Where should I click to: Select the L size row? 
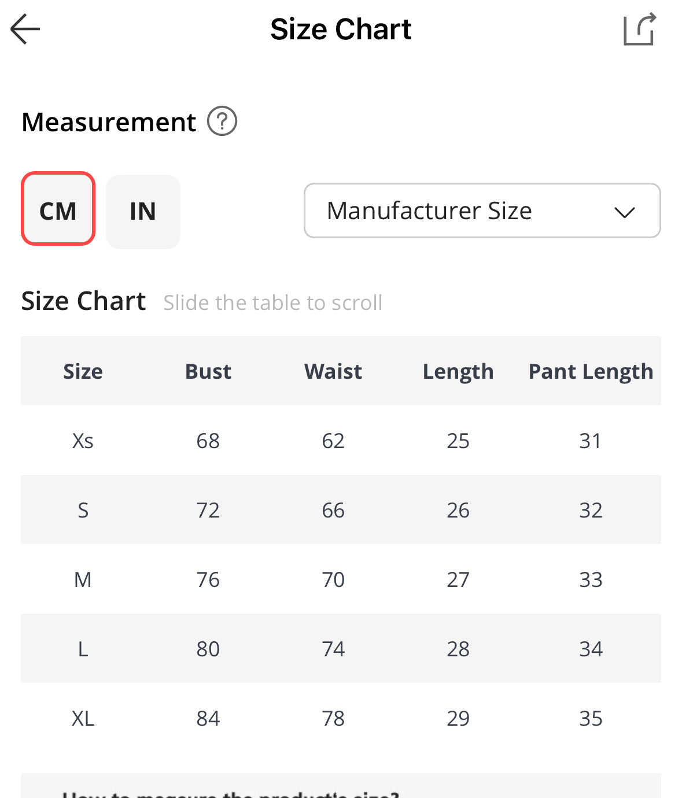click(x=341, y=648)
